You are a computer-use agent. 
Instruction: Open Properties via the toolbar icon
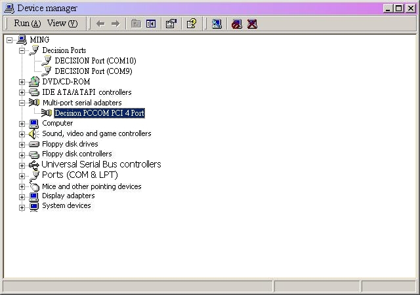171,24
